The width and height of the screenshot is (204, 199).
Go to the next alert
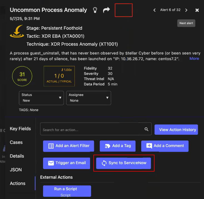(186, 10)
